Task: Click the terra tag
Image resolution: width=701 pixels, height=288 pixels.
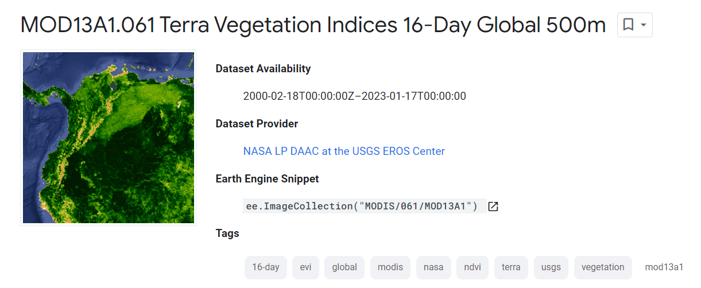Action: [x=511, y=267]
